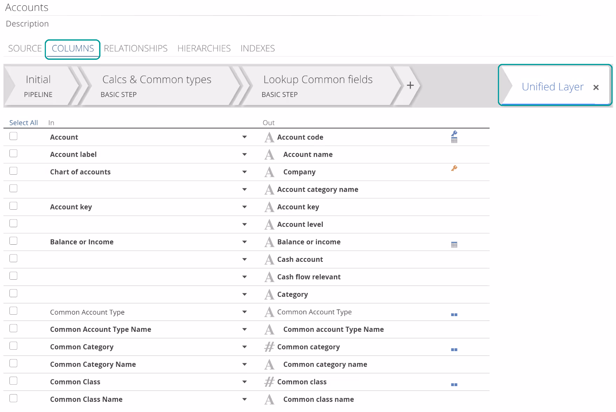Screen dimensions: 616x412
Task: Check the Chart of accounts row checkbox
Action: [13, 171]
